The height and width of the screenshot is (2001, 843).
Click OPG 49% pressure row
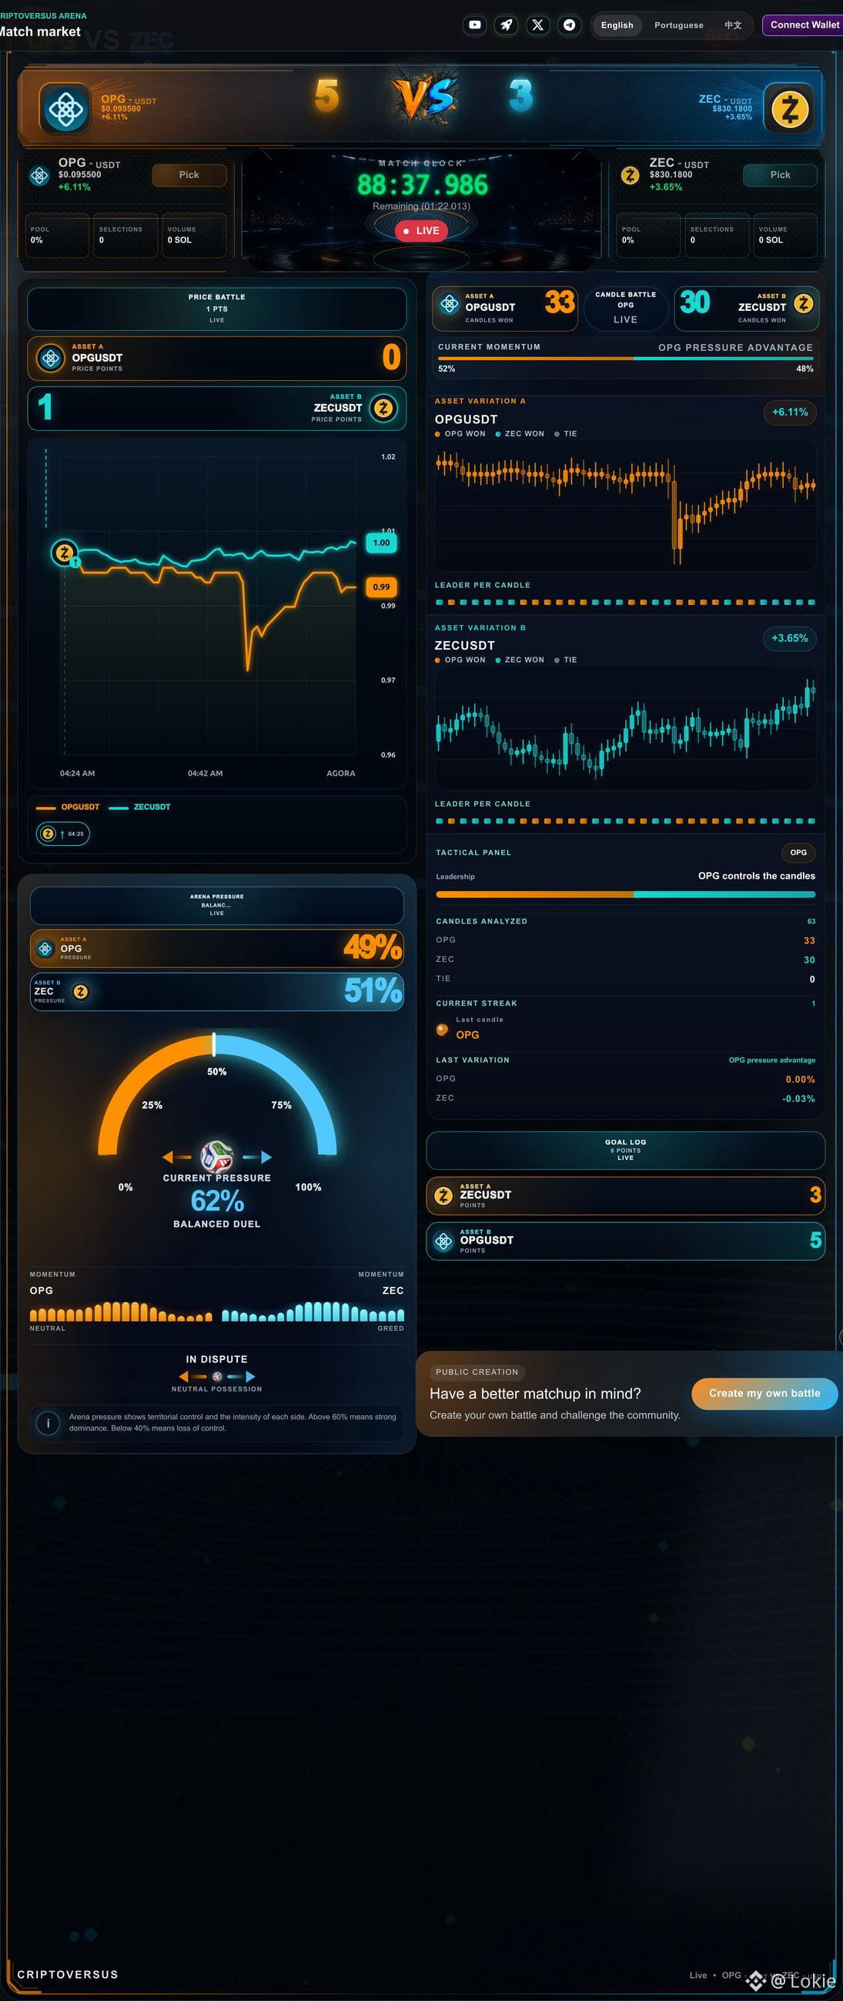217,948
